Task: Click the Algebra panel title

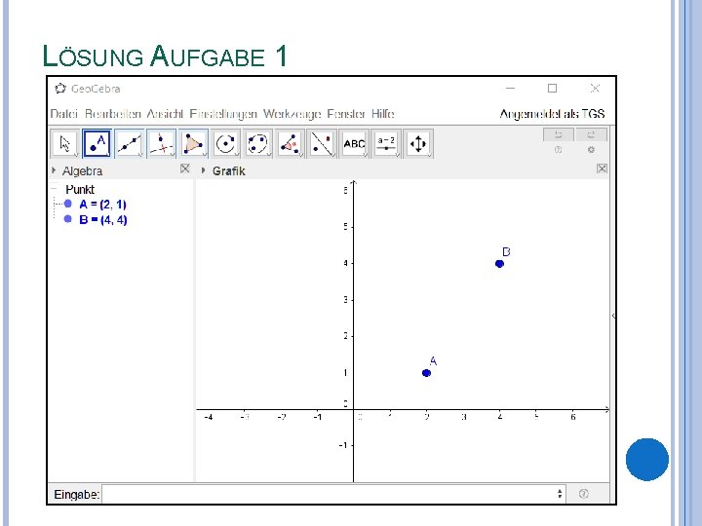Action: [x=82, y=170]
